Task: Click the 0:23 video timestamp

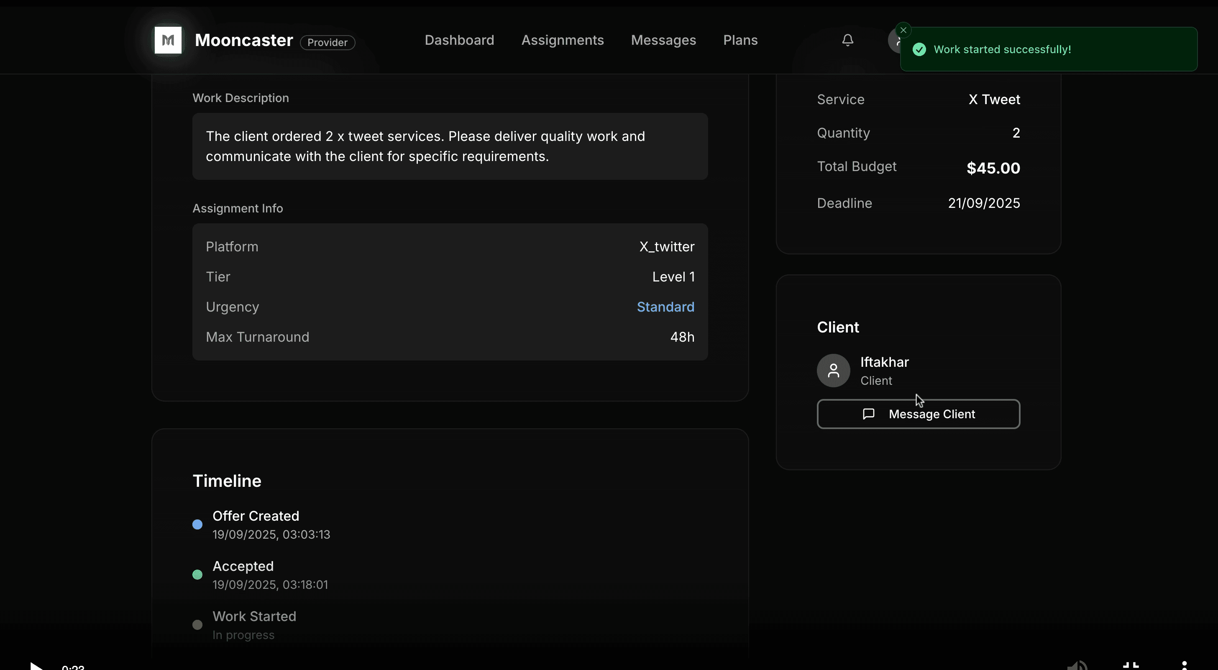Action: coord(73,667)
